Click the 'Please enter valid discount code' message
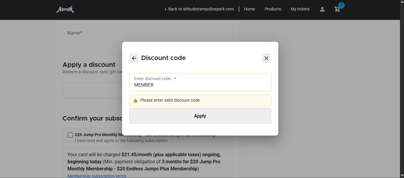 coord(170,100)
